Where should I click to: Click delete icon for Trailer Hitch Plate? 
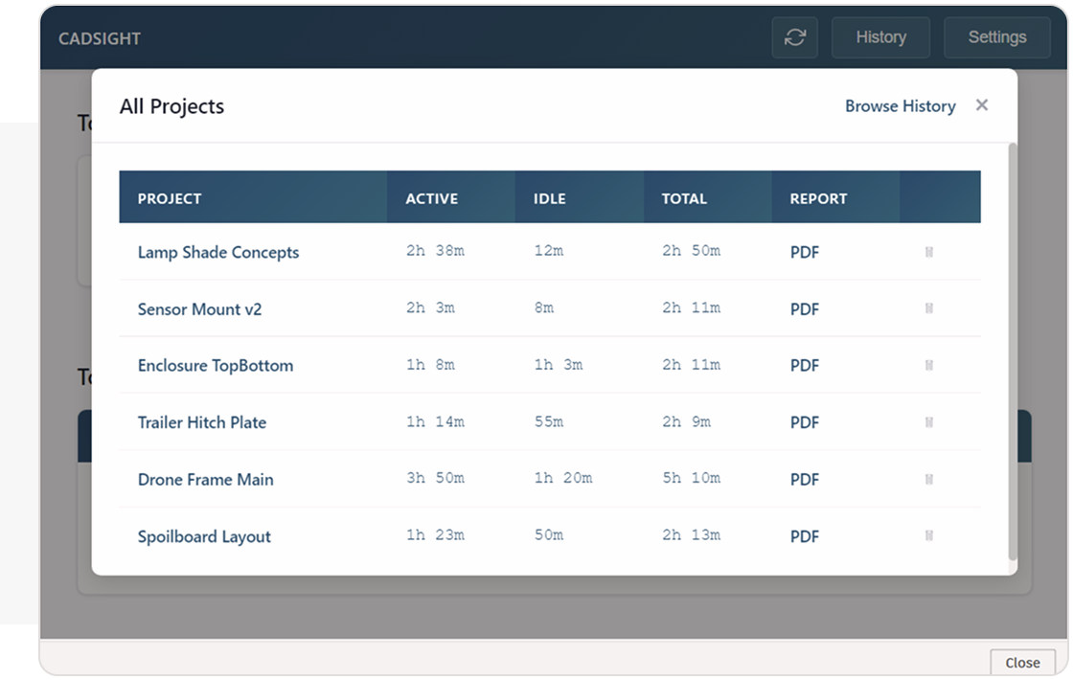tap(929, 422)
